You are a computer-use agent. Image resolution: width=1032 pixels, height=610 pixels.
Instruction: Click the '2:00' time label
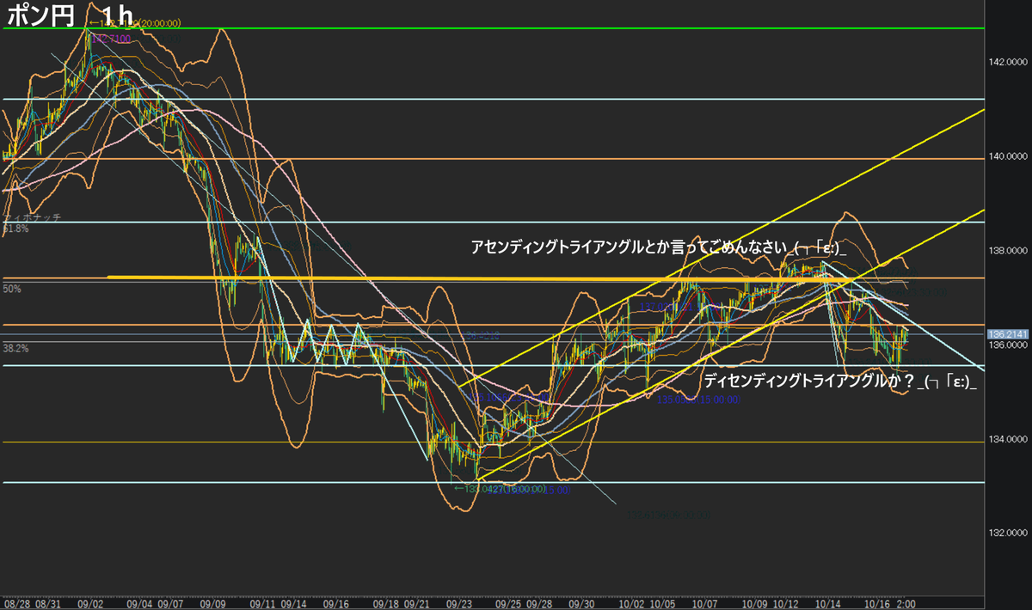tap(908, 604)
